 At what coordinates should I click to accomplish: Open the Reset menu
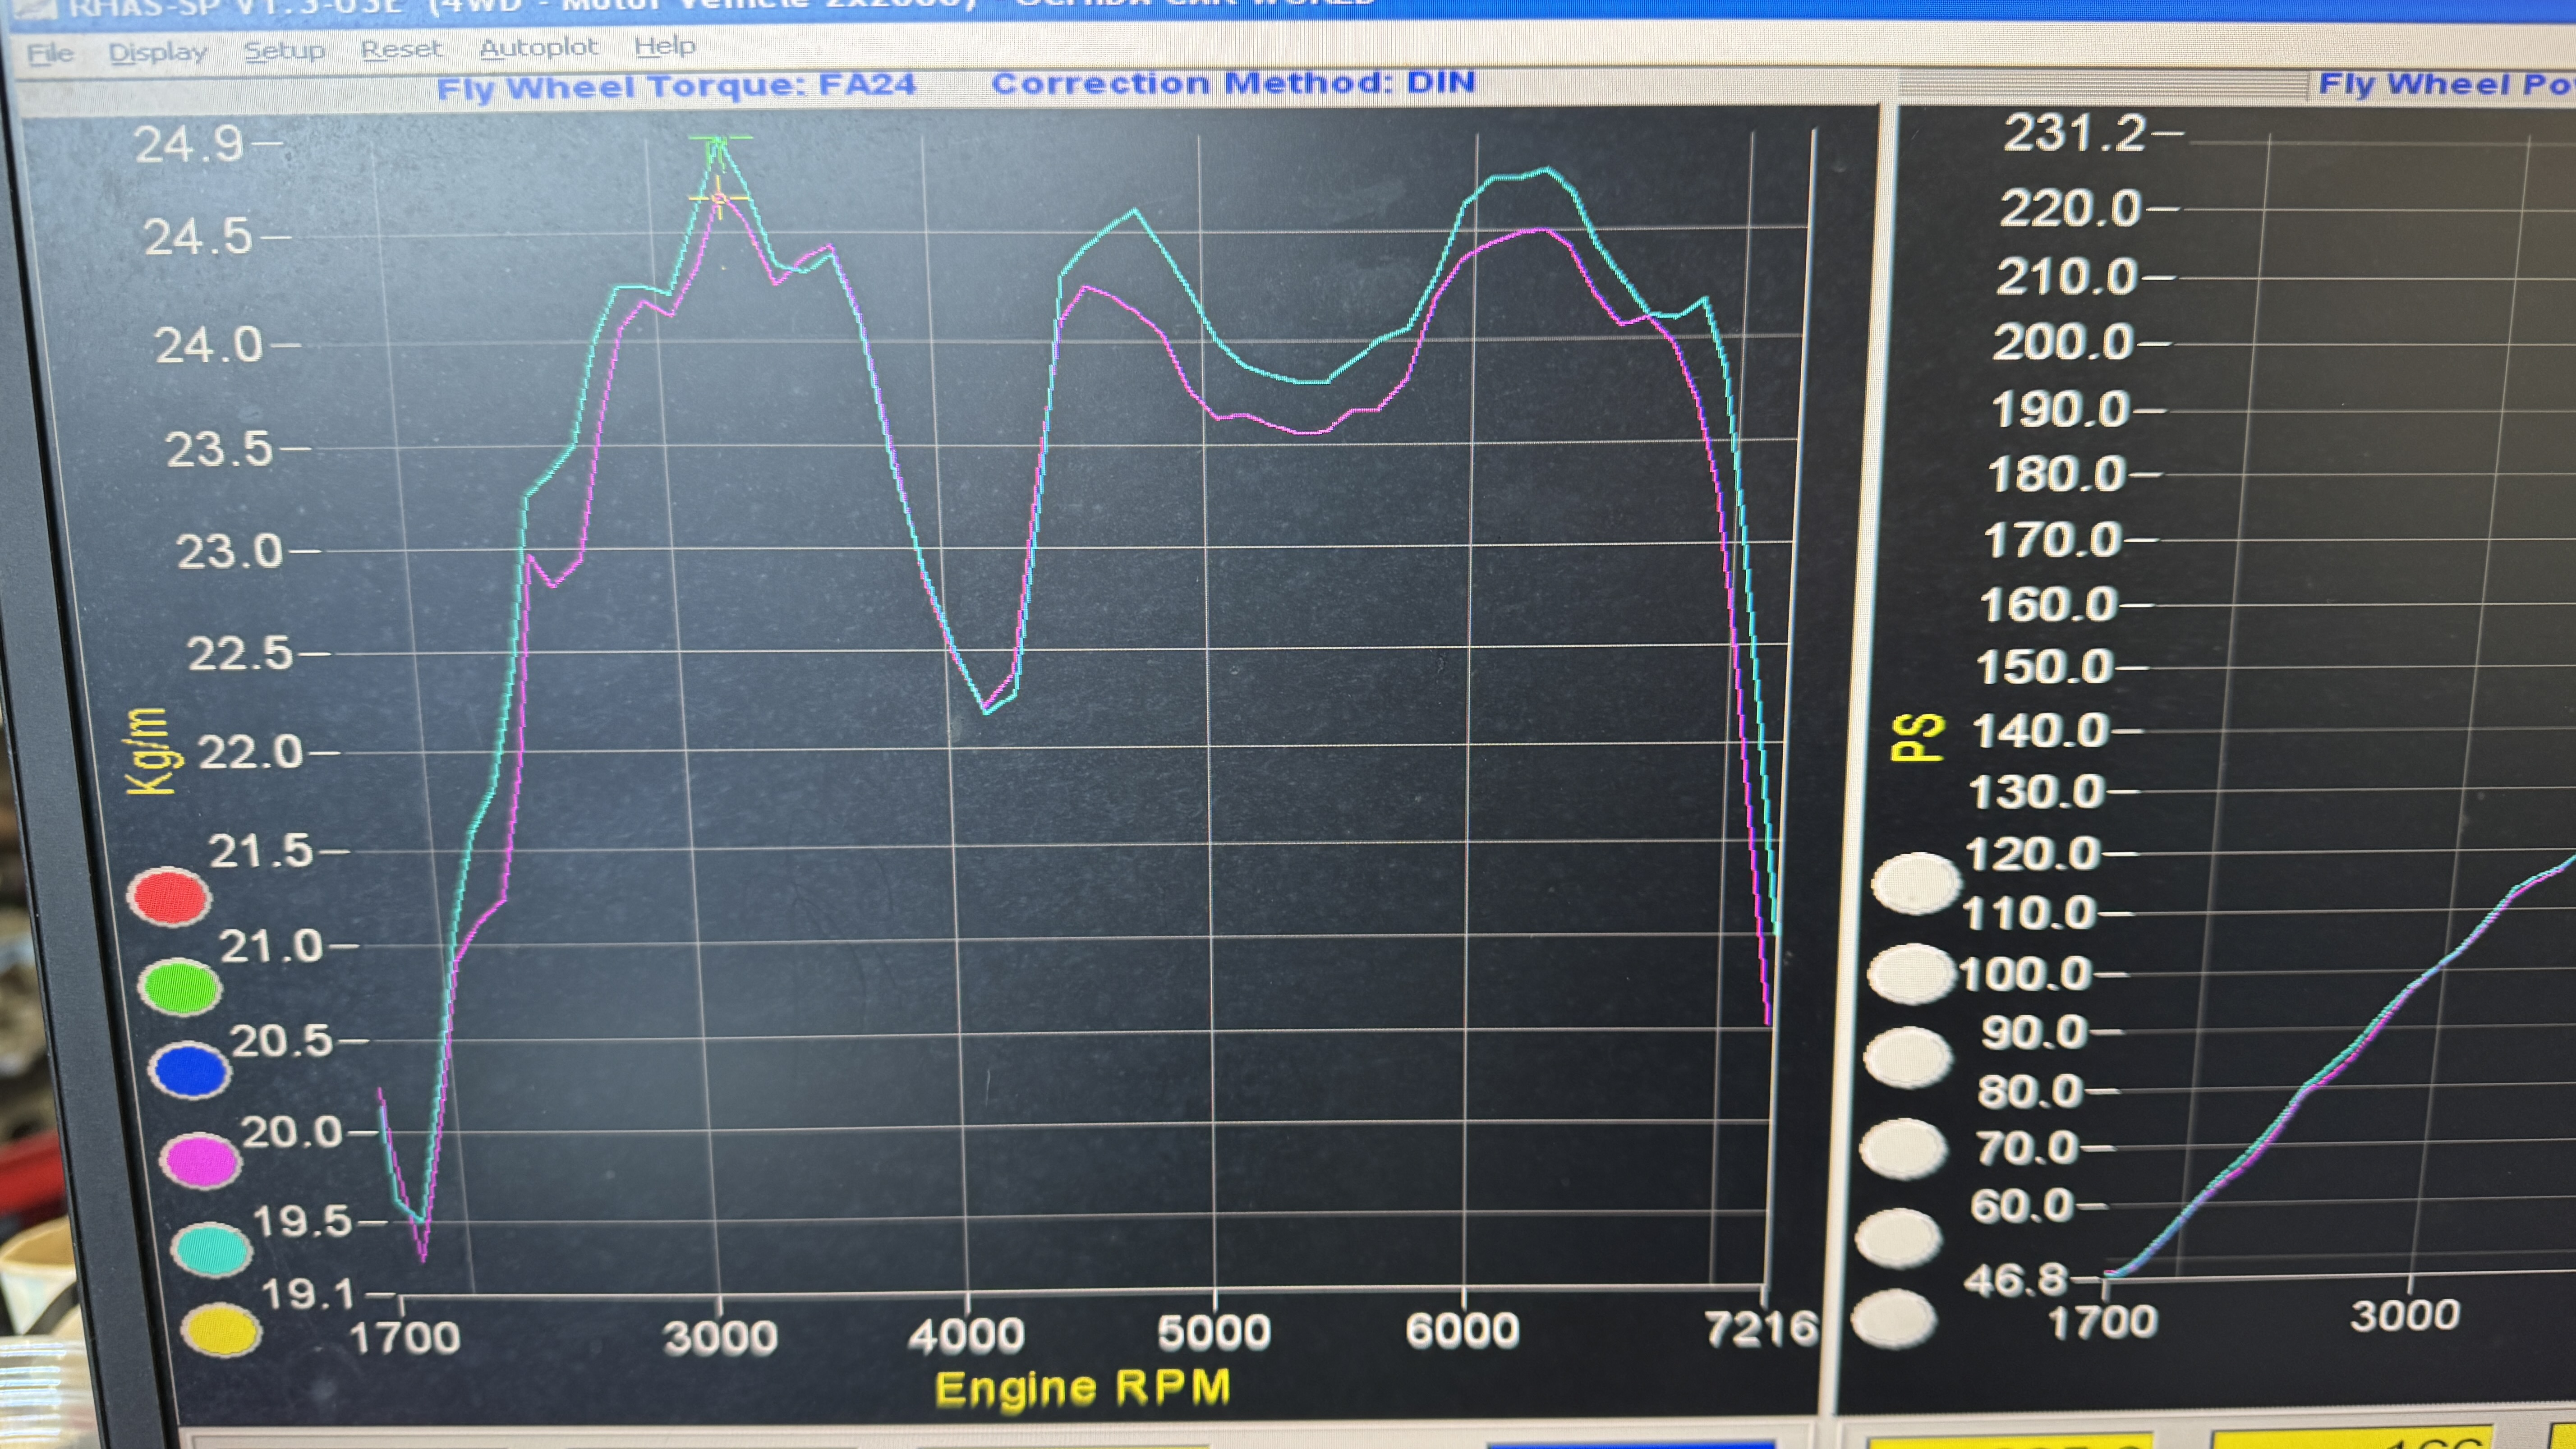coord(401,49)
